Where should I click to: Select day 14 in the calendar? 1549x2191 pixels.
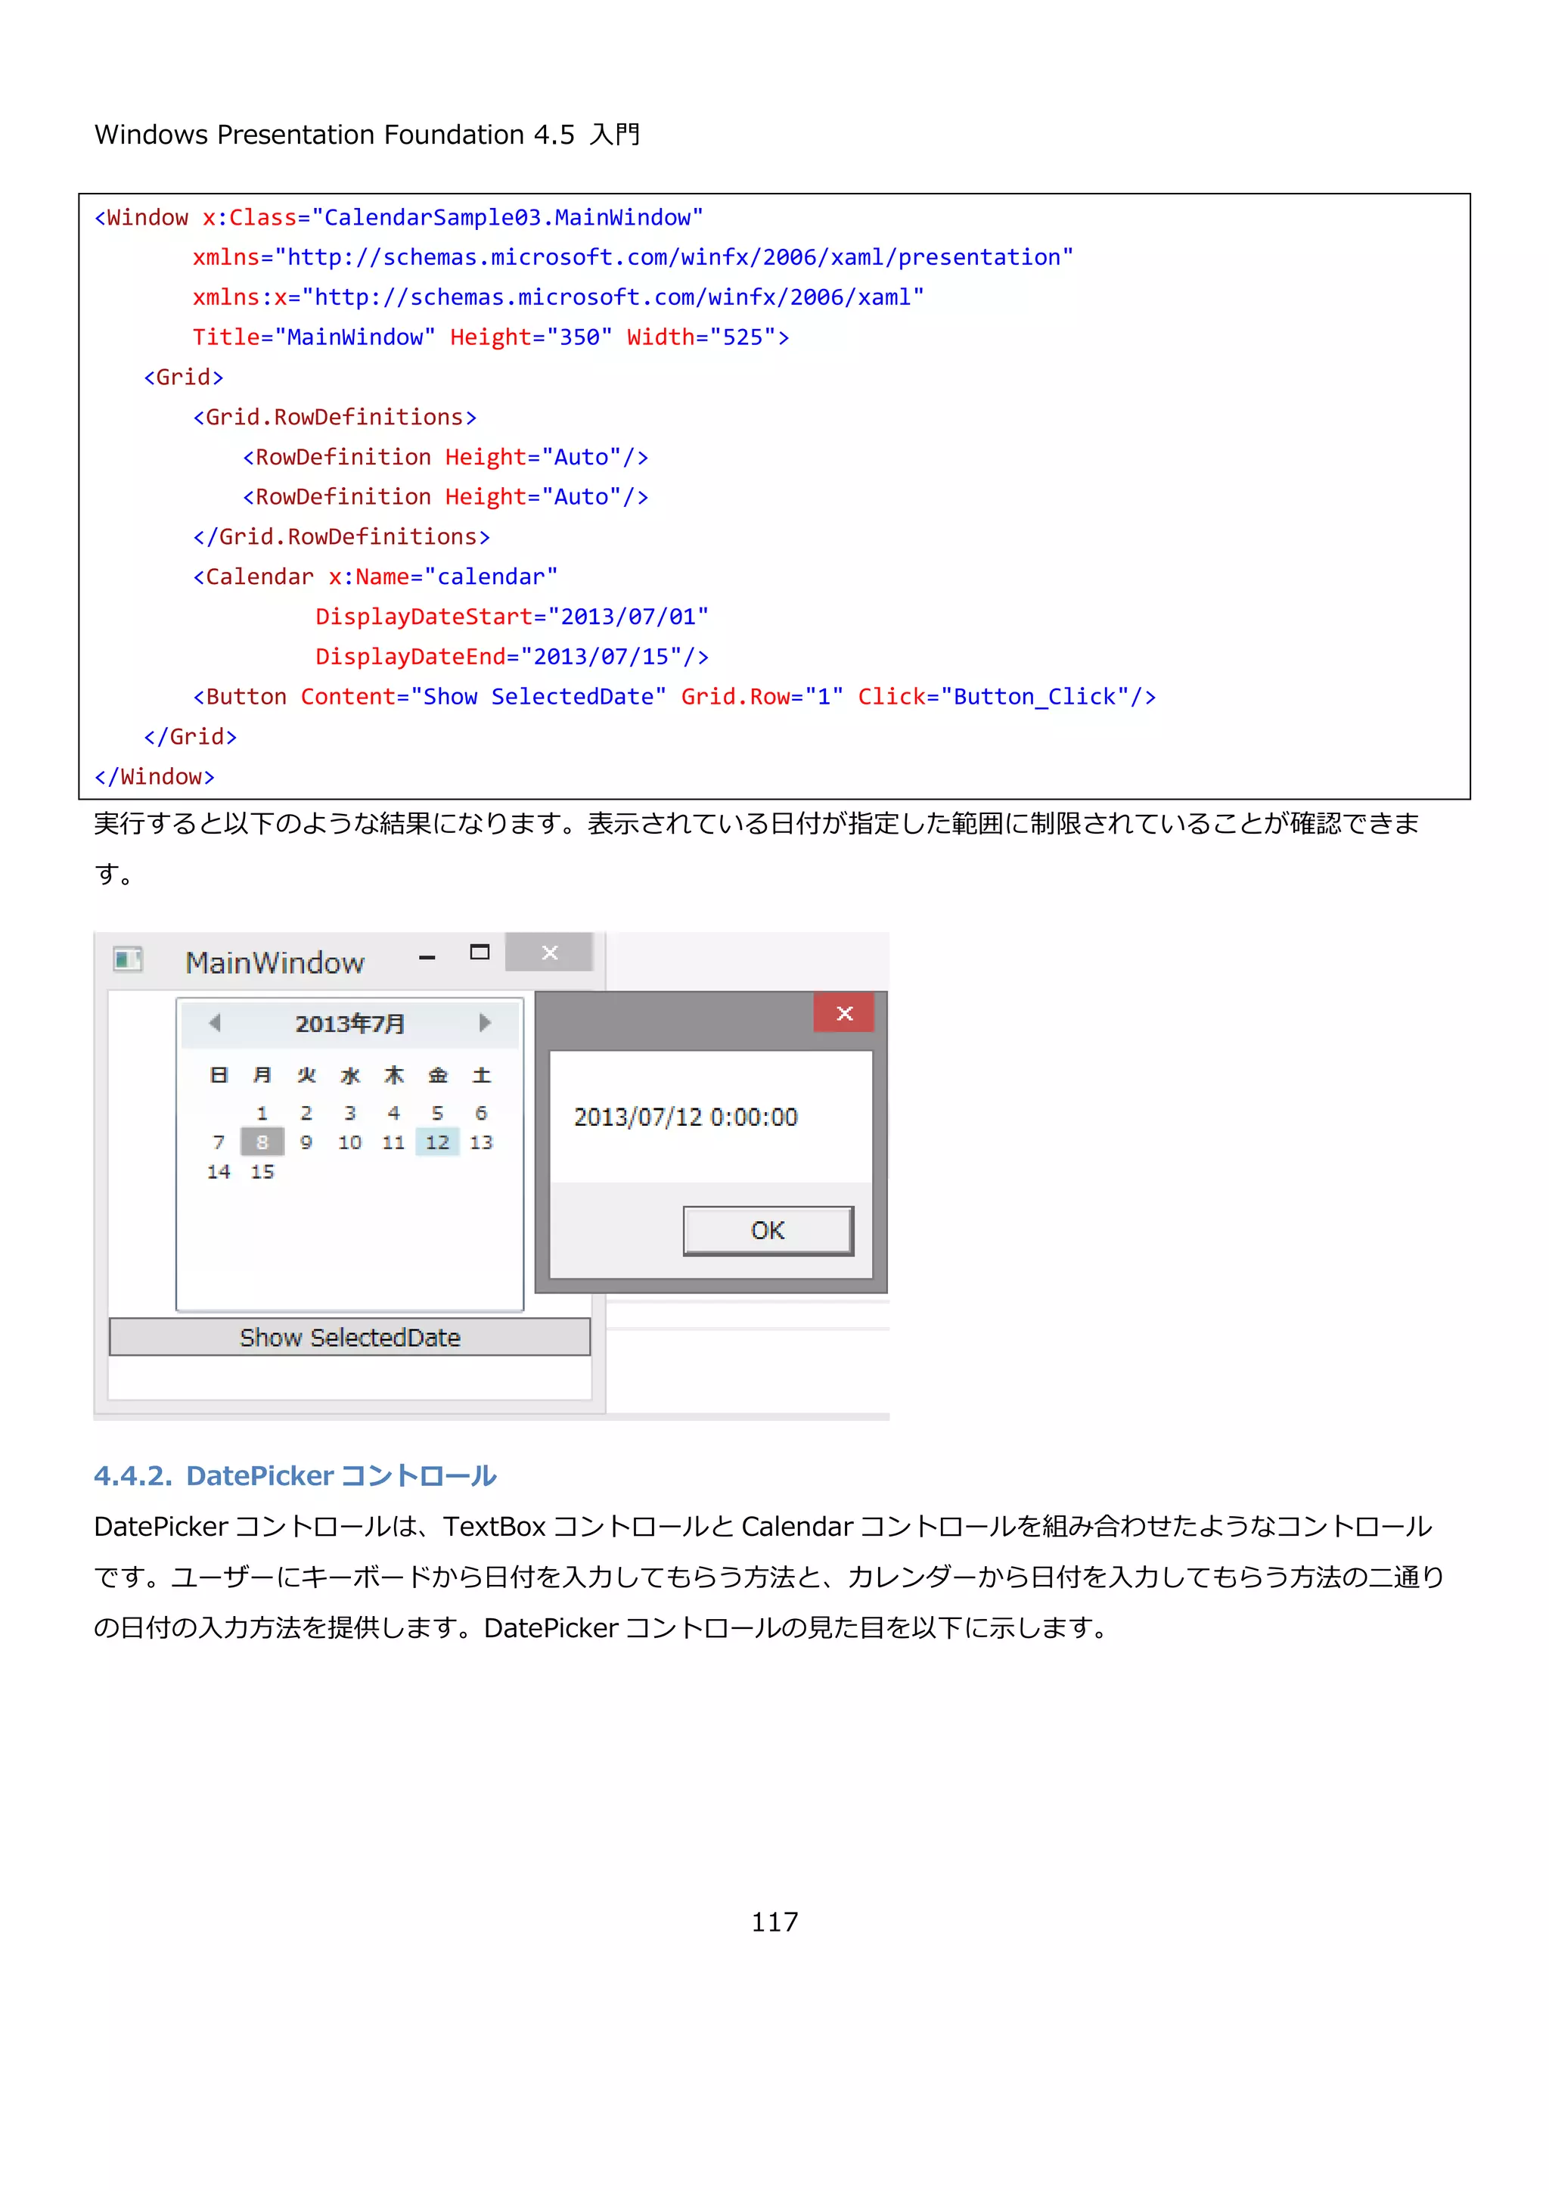coord(219,1172)
